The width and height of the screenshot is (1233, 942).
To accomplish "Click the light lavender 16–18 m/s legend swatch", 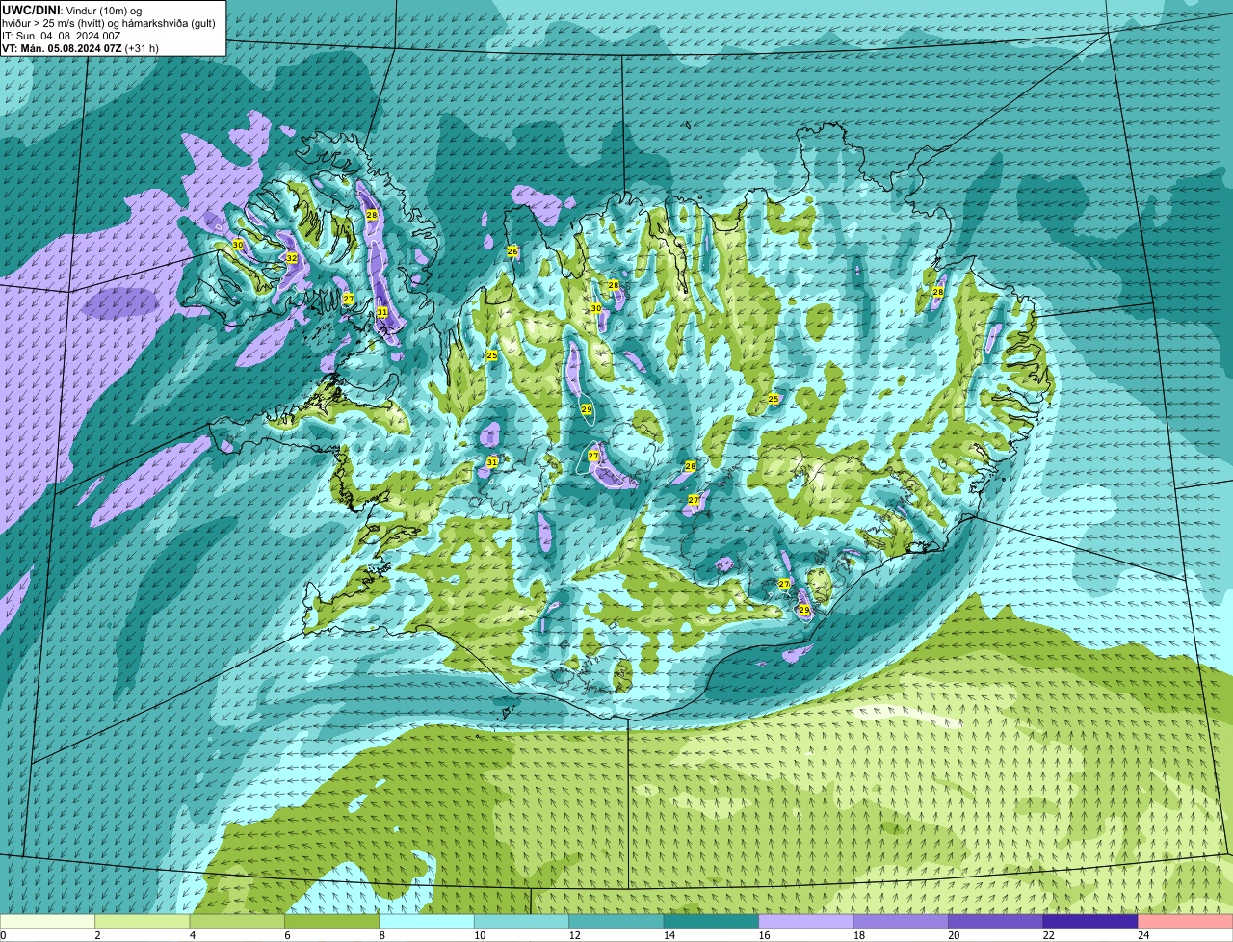I will click(806, 921).
